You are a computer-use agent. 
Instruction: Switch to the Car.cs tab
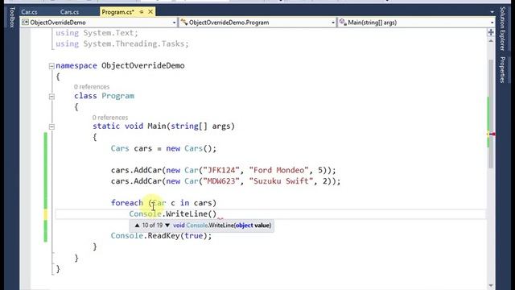pyautogui.click(x=29, y=12)
